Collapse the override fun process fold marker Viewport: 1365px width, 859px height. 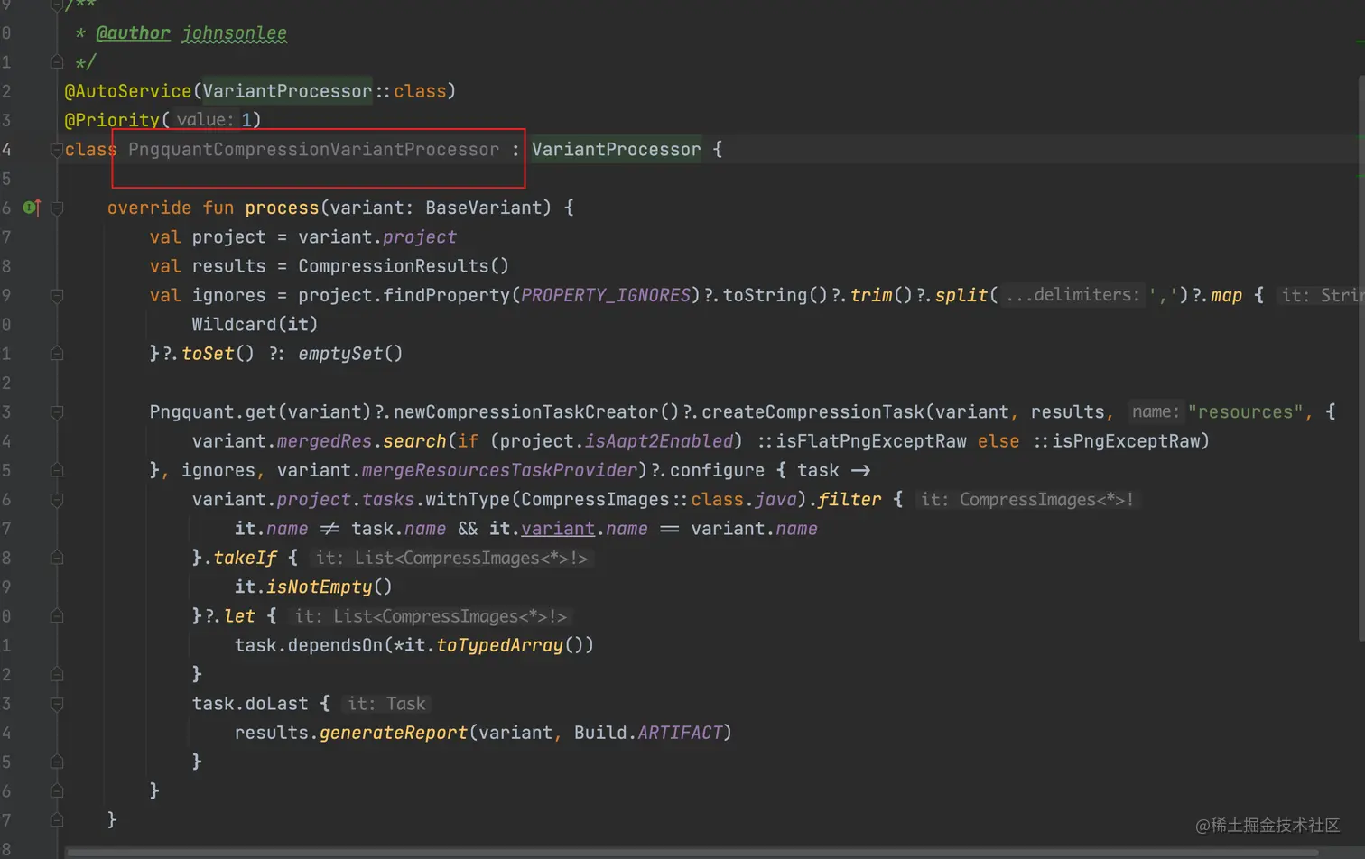point(57,208)
